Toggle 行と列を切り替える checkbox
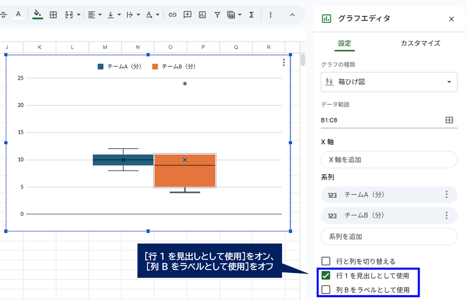This screenshot has height=300, width=466. coord(326,261)
